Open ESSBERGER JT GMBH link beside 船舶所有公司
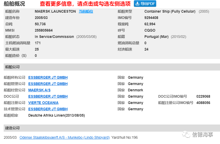 click(x=48, y=77)
